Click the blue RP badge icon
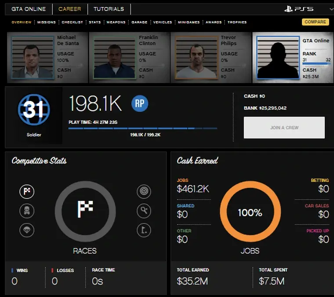 [140, 104]
